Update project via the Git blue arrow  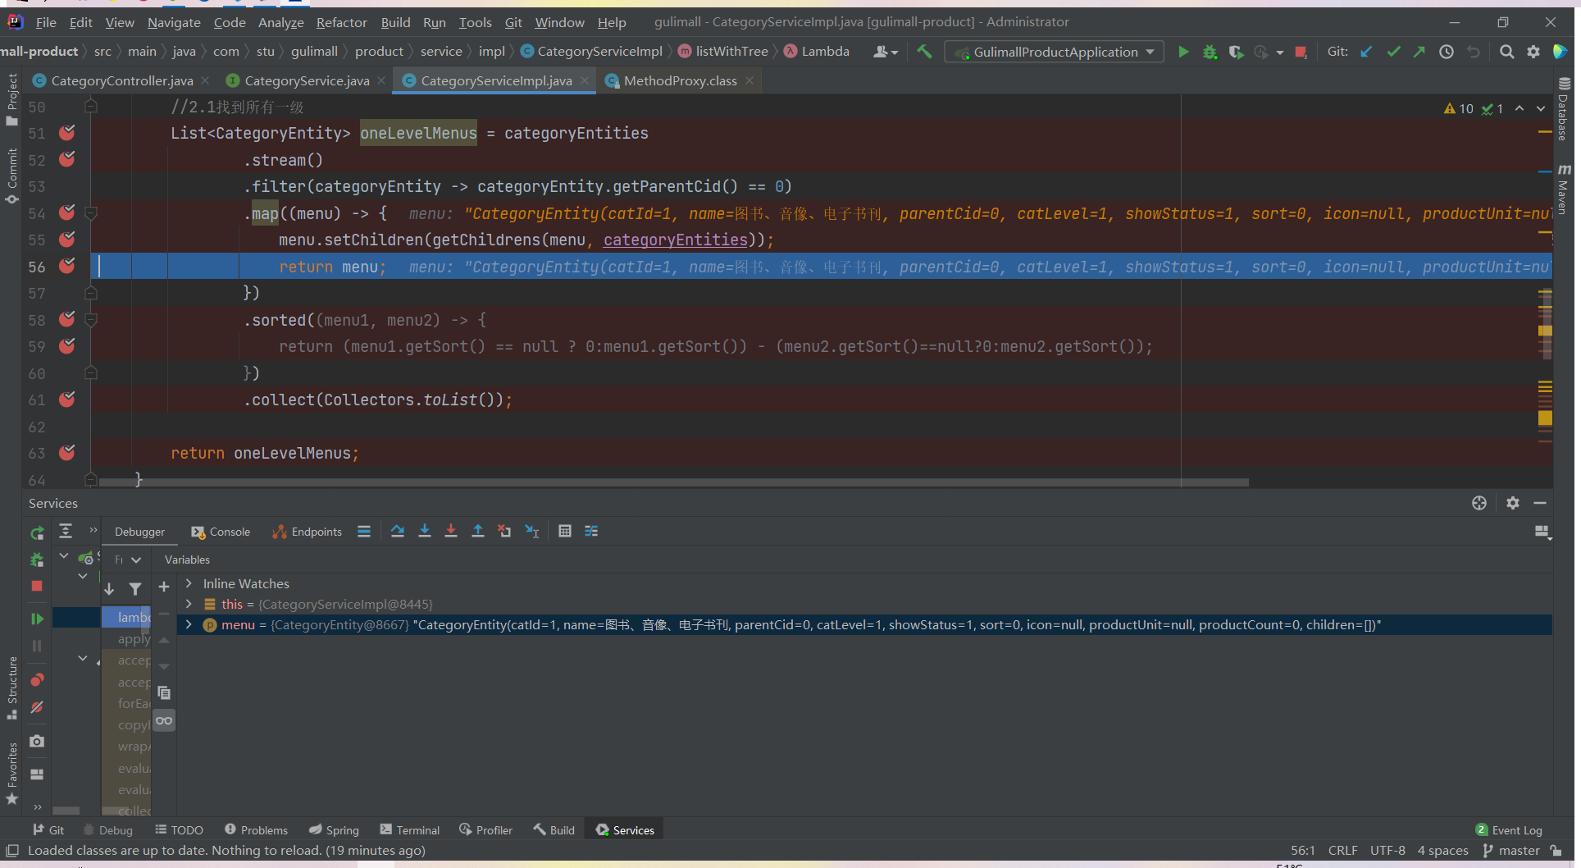1366,52
